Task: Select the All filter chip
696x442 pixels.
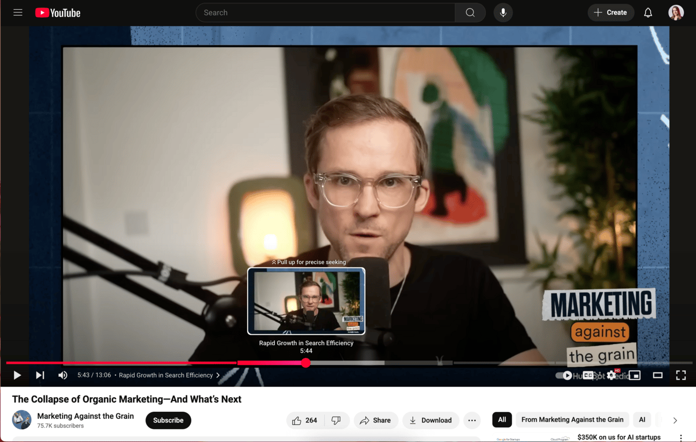Action: pyautogui.click(x=502, y=419)
